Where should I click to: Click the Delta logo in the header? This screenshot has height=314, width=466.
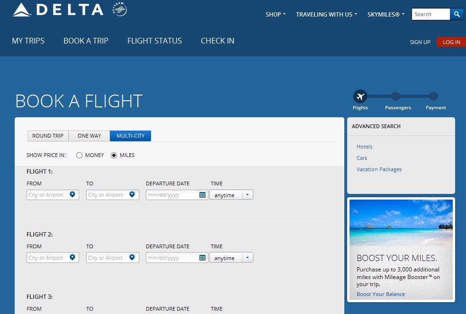58,9
